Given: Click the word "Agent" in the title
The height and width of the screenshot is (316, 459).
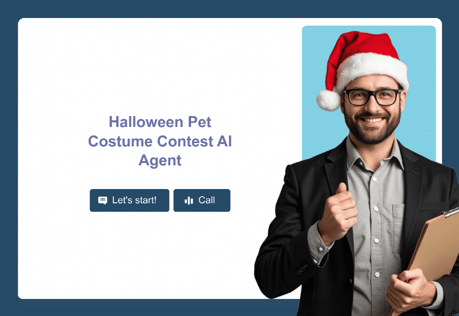Looking at the screenshot, I should pos(160,161).
